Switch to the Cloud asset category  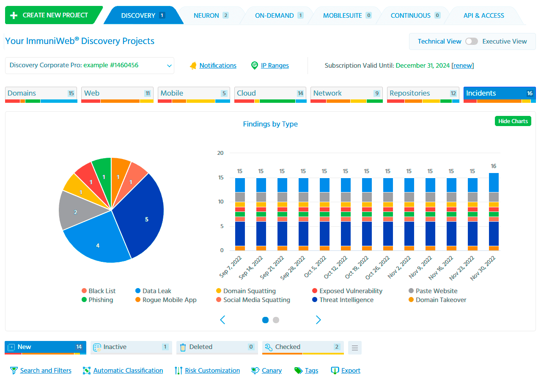pyautogui.click(x=270, y=95)
